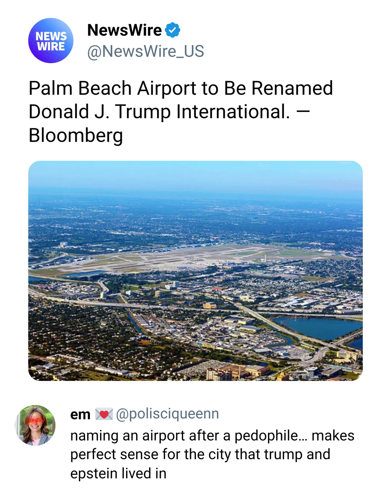Click the love letter emoji beside em
The image size is (391, 489).
click(x=104, y=414)
